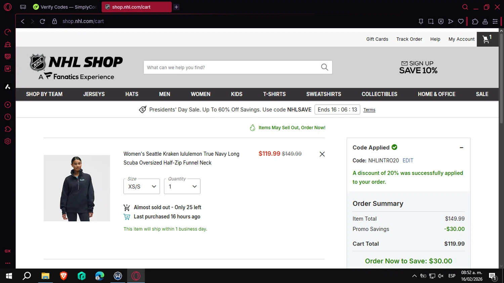Open the easy setup menu icon
Image resolution: width=504 pixels, height=283 pixels.
(x=495, y=21)
